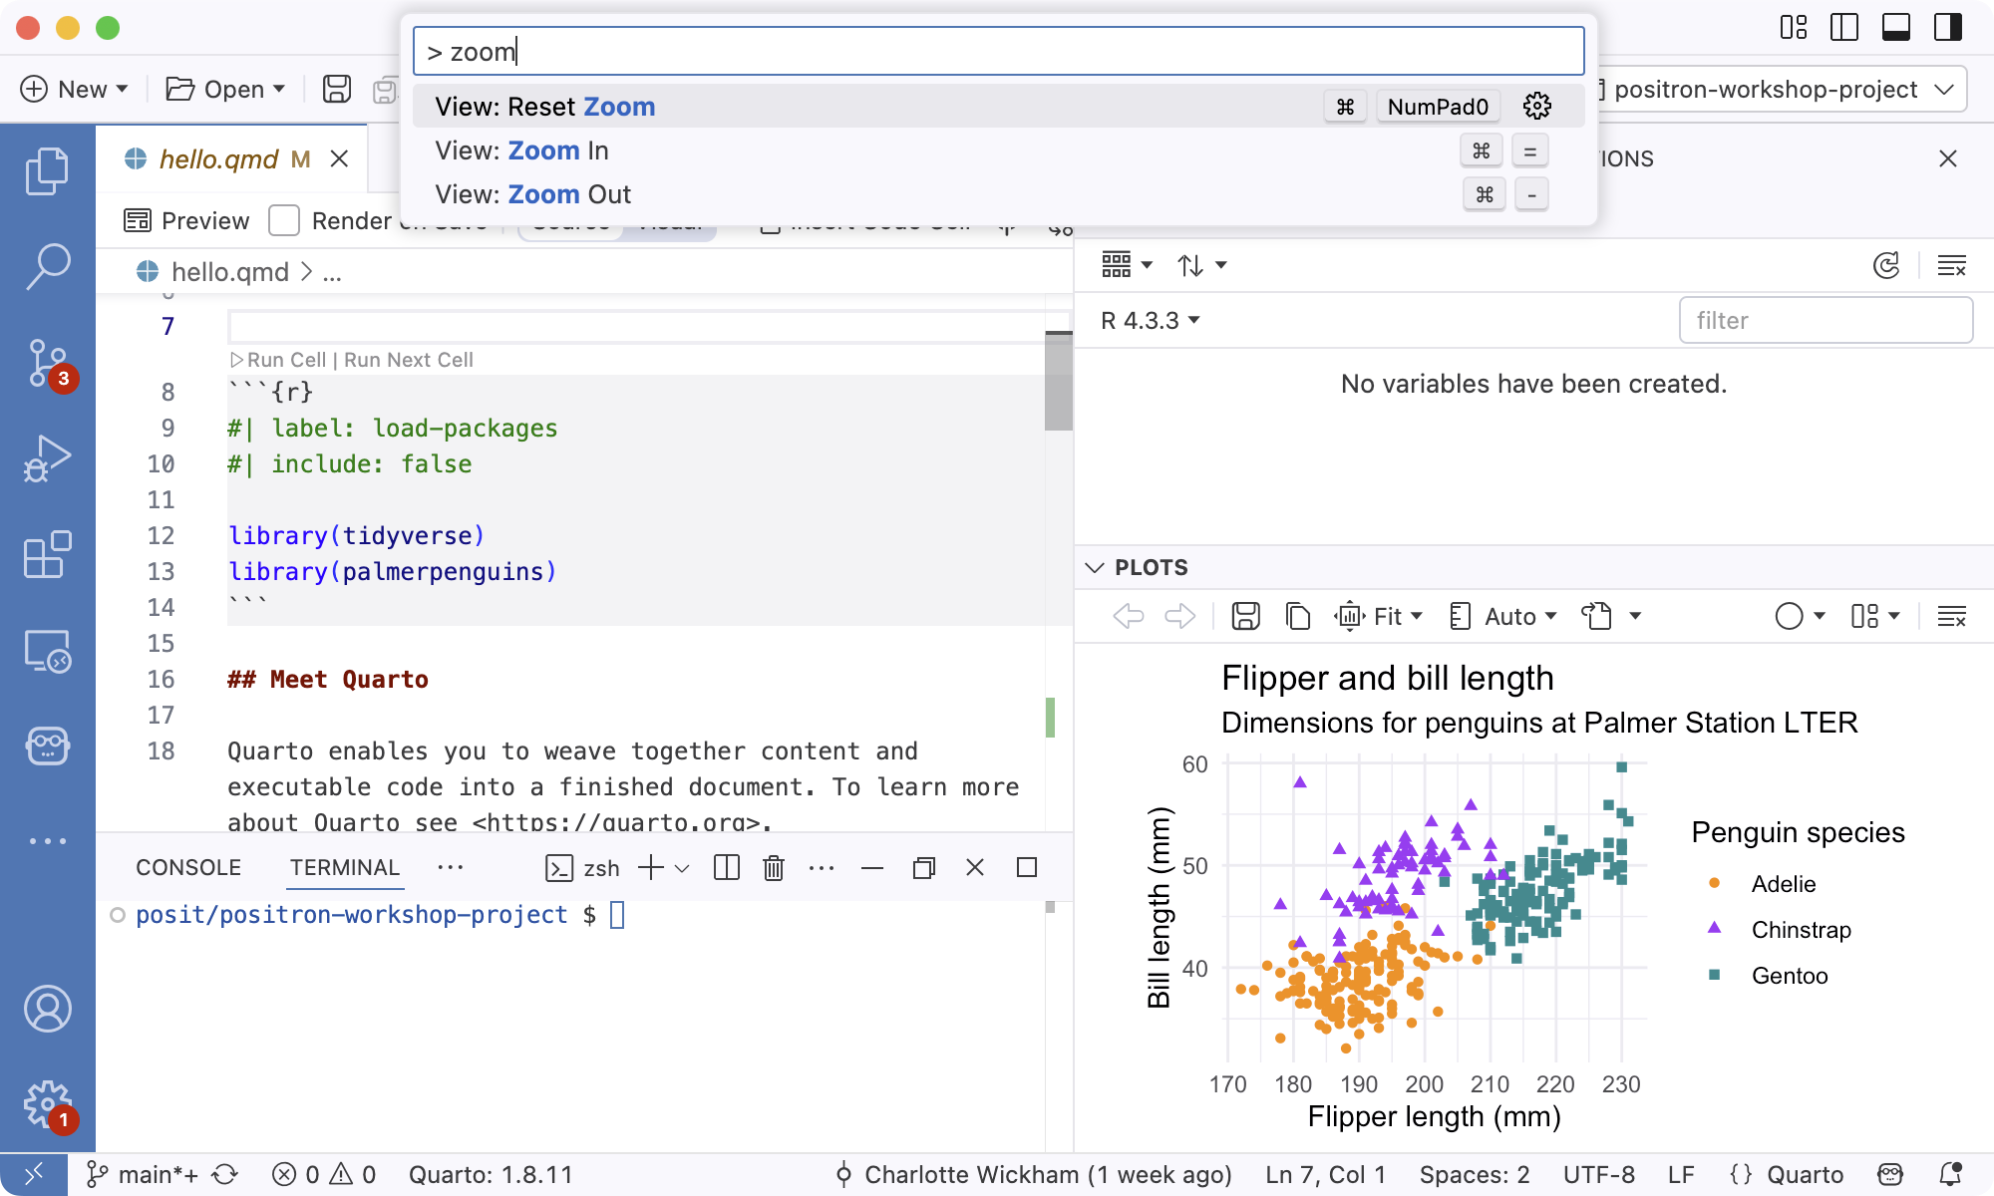Toggle secondary side bar layout button
Viewport: 1994px width, 1196px height.
coord(1948,27)
